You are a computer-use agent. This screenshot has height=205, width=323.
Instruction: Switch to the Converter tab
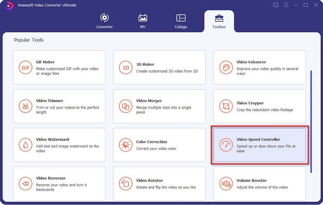tap(104, 21)
